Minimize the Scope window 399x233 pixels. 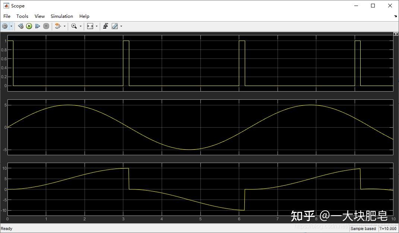[356, 6]
